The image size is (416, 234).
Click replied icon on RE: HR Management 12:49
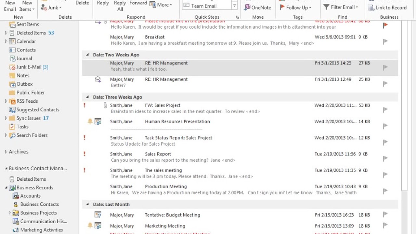[98, 79]
